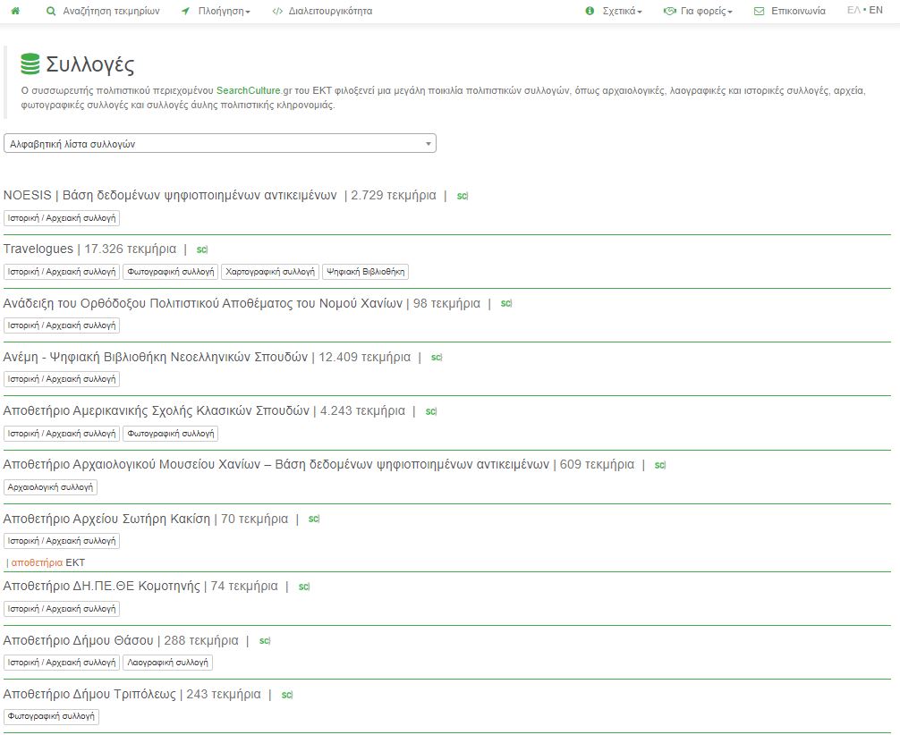Click the sc icon next to Travelogues
The width and height of the screenshot is (900, 735).
[x=201, y=249]
